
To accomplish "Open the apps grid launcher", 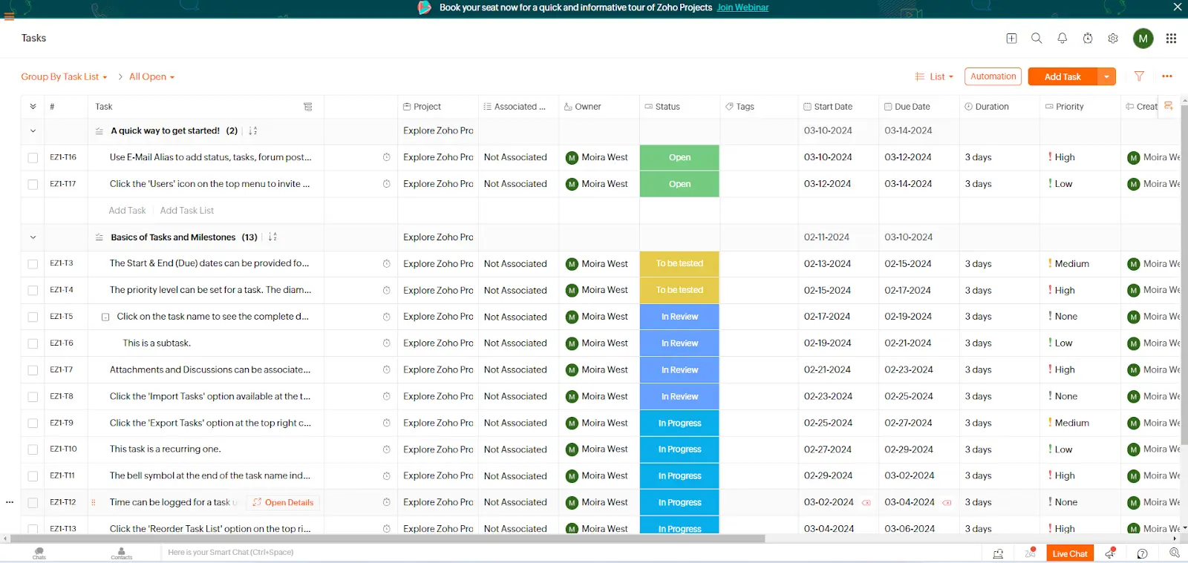I will (1171, 39).
